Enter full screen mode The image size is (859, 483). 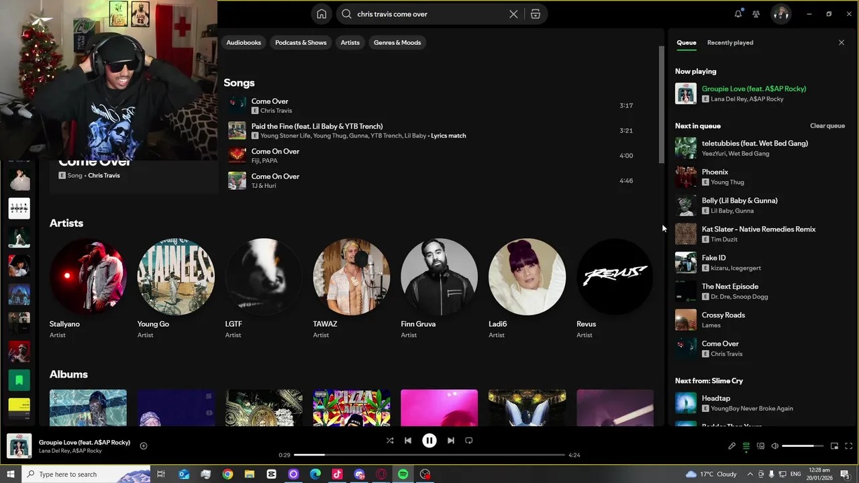click(x=849, y=446)
